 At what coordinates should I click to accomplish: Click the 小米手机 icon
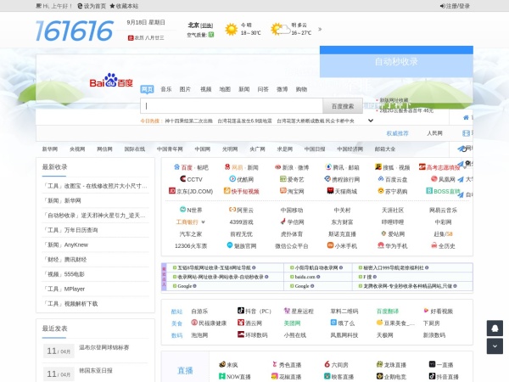click(x=330, y=245)
